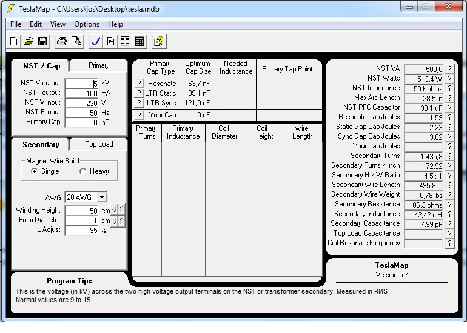
Task: Click the help button for Resonate cap
Action: 139,84
